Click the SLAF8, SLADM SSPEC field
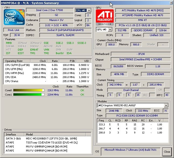Image resolution: width=174 pixels, height=158 pixels. [65, 35]
